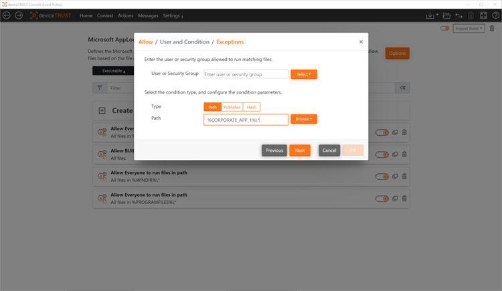Viewport: 502px width, 291px height.
Task: Click the forward navigation arrow icon
Action: 19,15
